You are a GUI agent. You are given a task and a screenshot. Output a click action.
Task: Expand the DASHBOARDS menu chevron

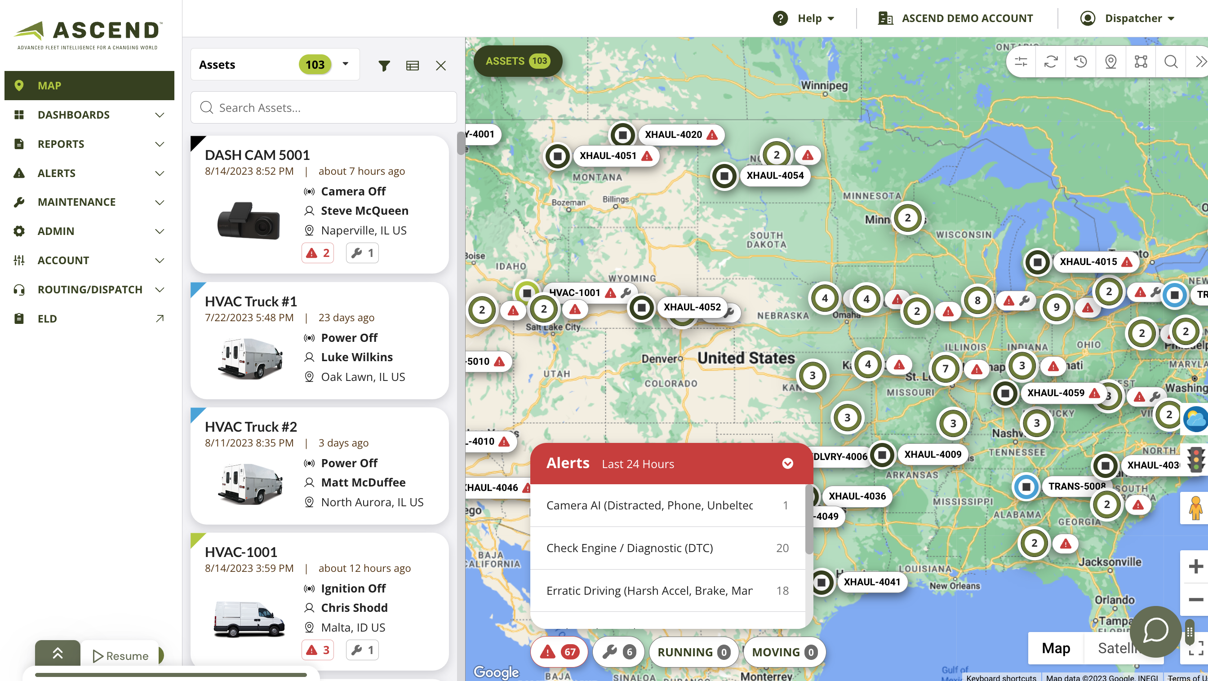click(x=160, y=115)
